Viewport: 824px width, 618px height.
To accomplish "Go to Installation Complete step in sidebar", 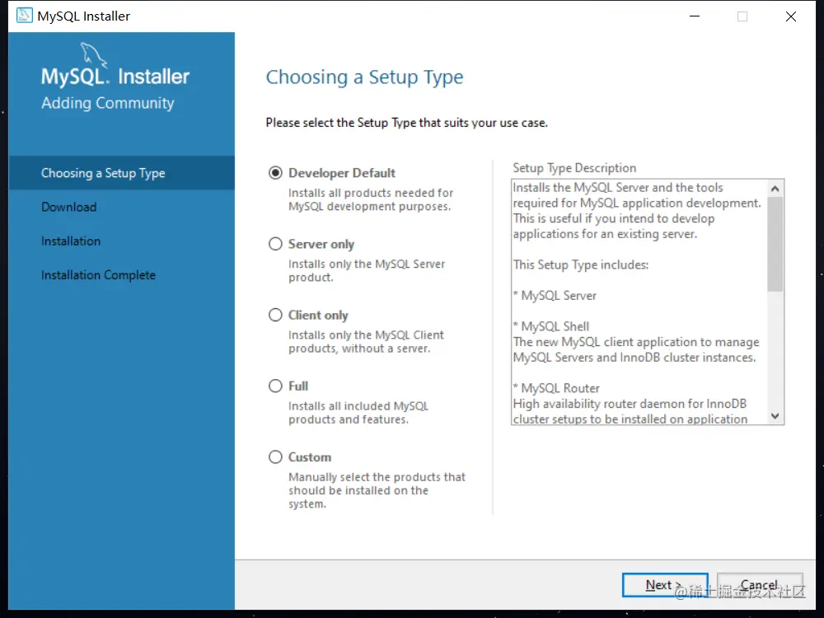I will 98,275.
